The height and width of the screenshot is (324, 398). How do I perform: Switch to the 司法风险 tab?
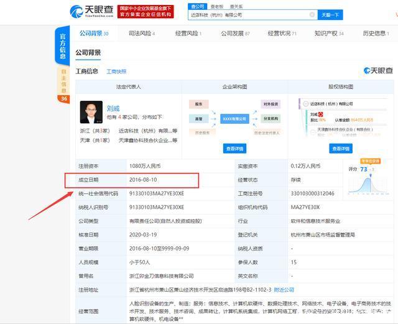pos(142,34)
